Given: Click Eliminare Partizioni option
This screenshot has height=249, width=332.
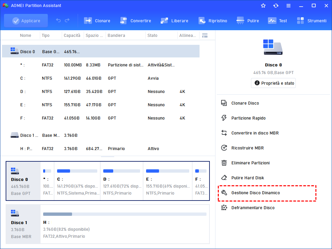Looking at the screenshot, I should pyautogui.click(x=250, y=163).
